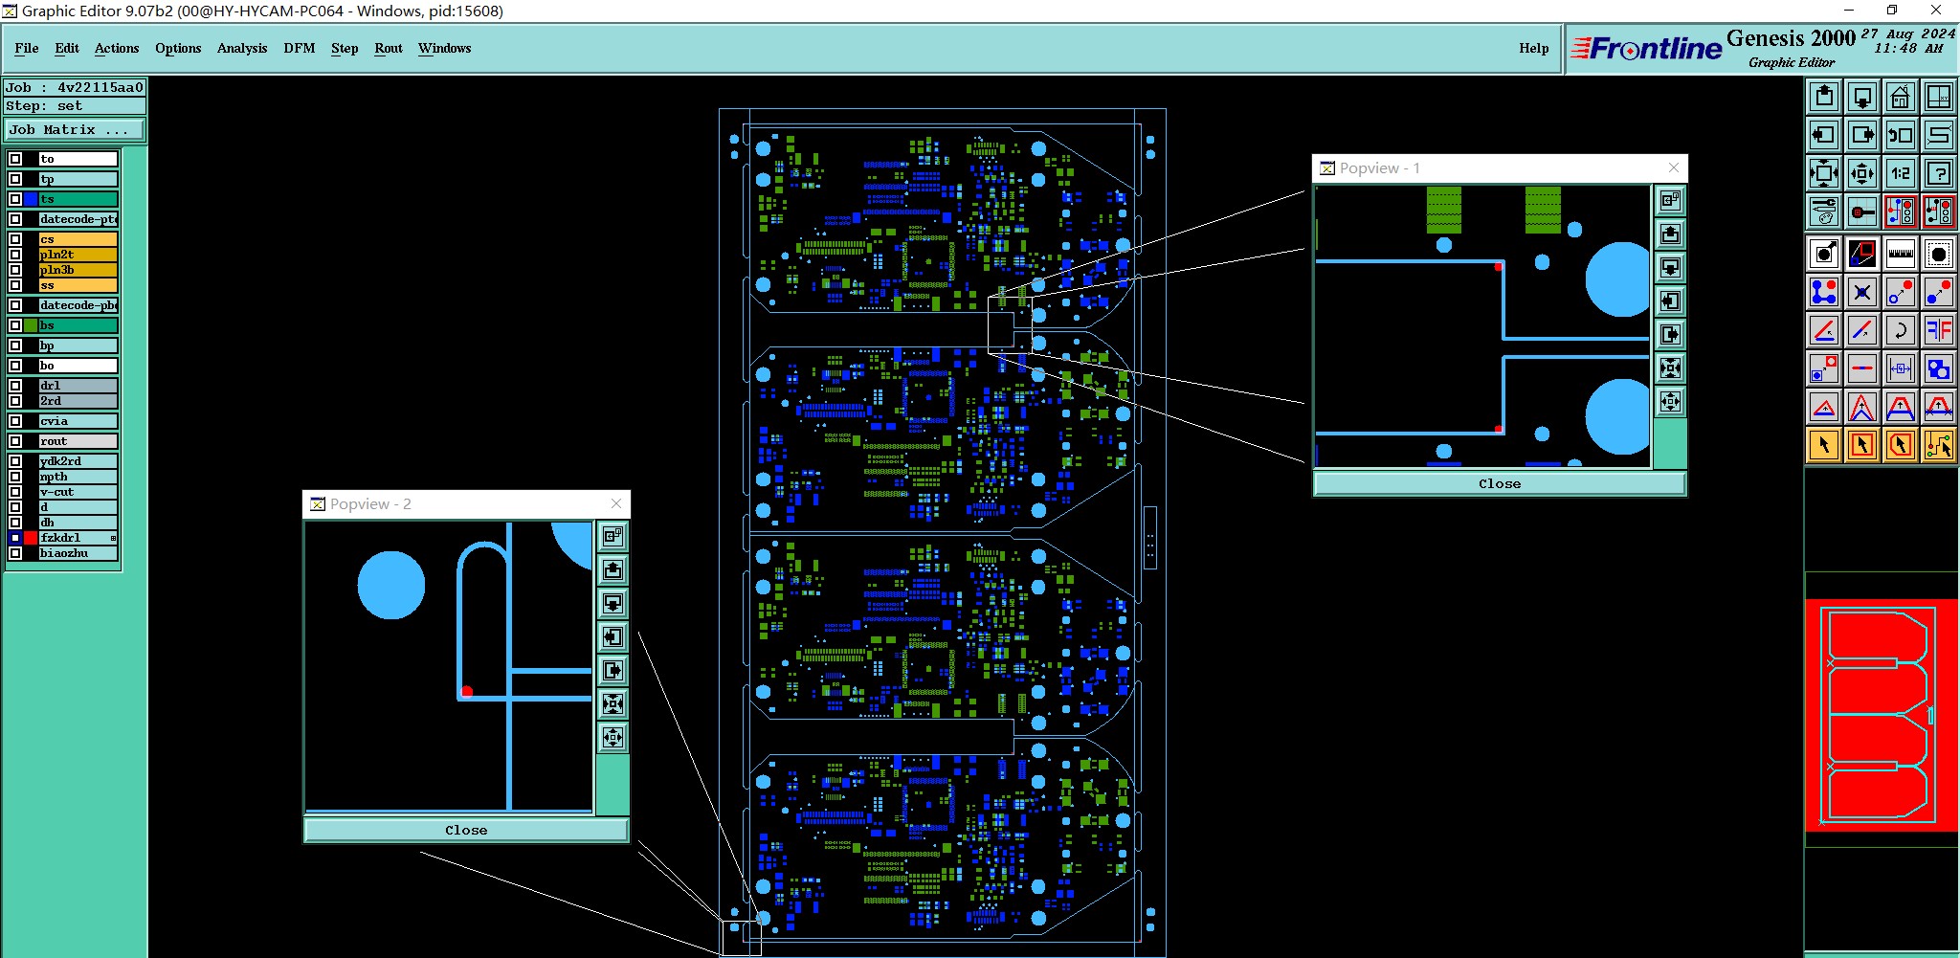The height and width of the screenshot is (958, 1960).
Task: Click zoom in icon in Popview - 1
Action: pyautogui.click(x=1670, y=368)
